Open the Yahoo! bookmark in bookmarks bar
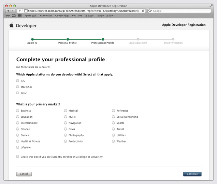 [x=46, y=16]
